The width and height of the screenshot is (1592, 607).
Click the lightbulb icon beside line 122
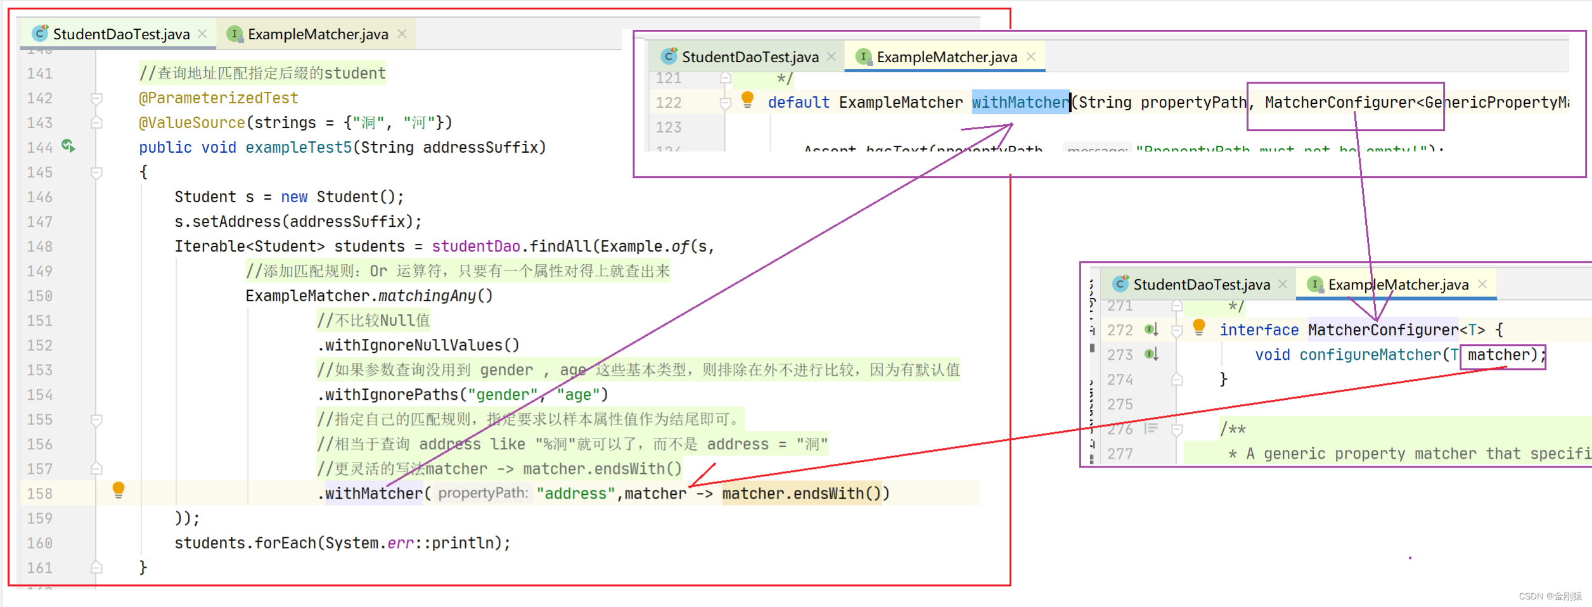[x=747, y=99]
